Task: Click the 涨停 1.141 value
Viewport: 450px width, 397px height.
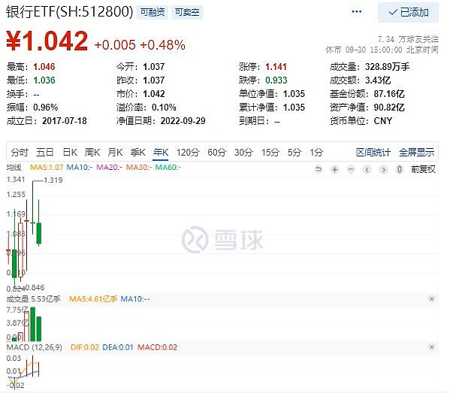Action: [x=276, y=67]
